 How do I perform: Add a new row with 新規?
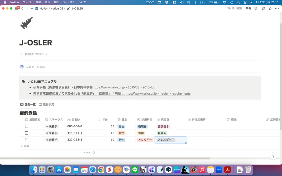(x=25, y=146)
